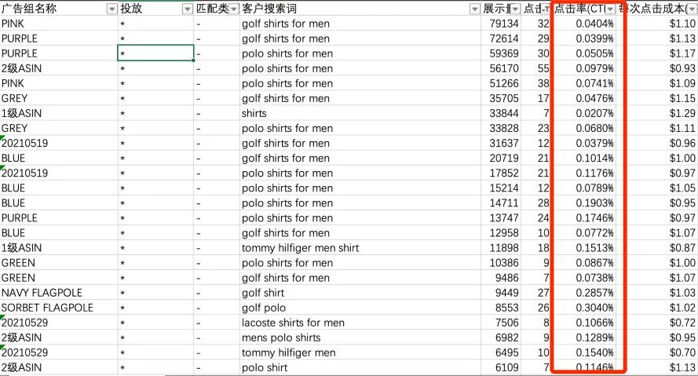The height and width of the screenshot is (376, 698).
Task: Open filter dropdown for 广告组名称 column
Action: tap(111, 9)
